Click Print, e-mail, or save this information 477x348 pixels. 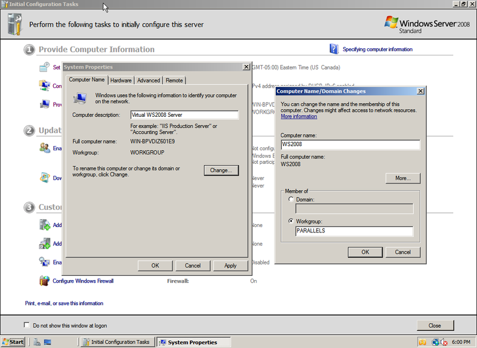pos(64,303)
